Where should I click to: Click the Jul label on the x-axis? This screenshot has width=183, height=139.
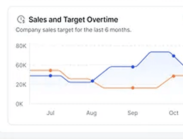51,113
